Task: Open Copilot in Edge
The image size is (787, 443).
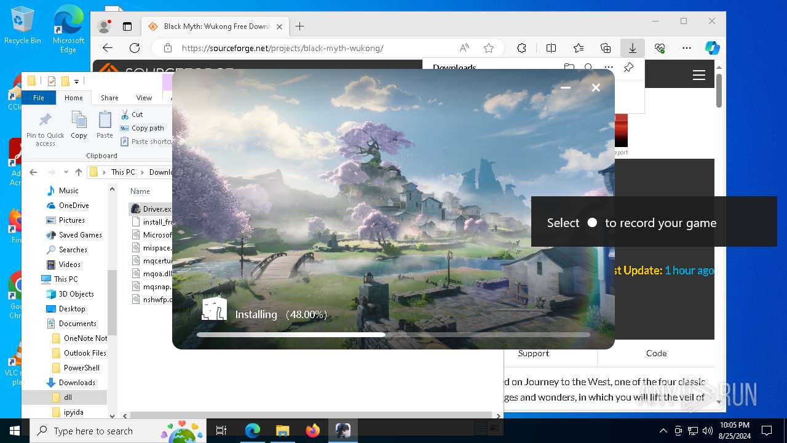Action: (x=712, y=48)
